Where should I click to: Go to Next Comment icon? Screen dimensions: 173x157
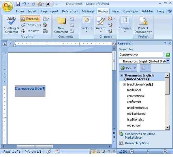tap(72, 31)
